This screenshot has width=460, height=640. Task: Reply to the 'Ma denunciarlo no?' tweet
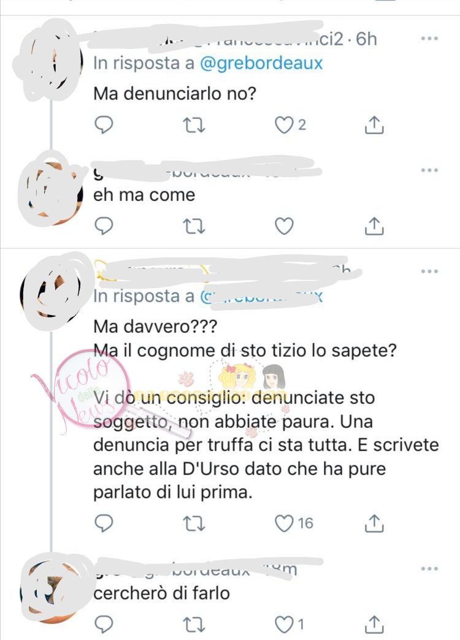(104, 124)
